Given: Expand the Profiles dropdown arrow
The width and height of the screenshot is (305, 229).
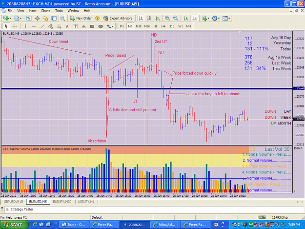Looking at the screenshot, I should (x=20, y=18).
